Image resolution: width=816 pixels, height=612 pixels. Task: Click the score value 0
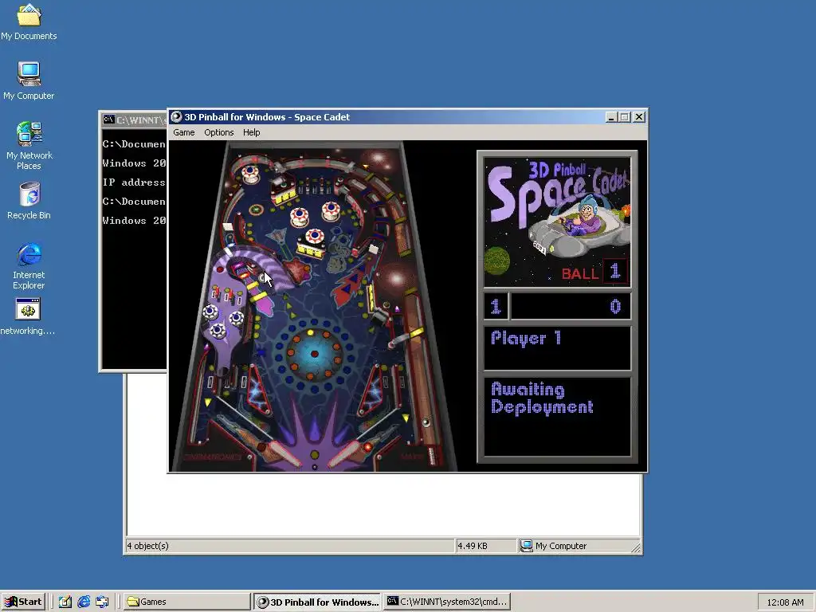pyautogui.click(x=615, y=306)
